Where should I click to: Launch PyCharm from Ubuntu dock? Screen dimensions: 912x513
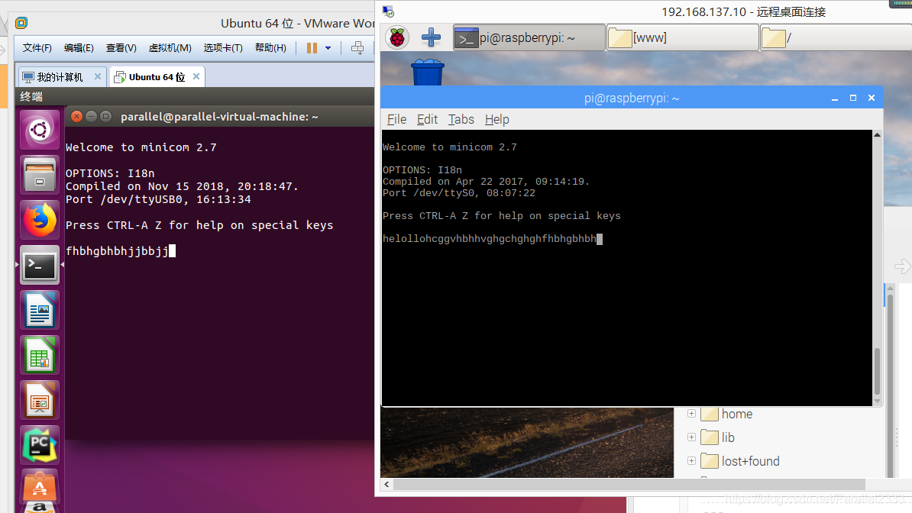click(x=40, y=446)
